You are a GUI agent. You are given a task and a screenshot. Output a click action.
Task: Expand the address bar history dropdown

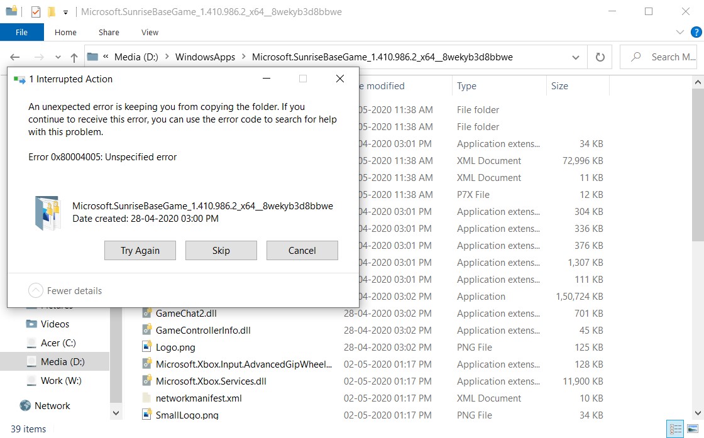pyautogui.click(x=576, y=57)
